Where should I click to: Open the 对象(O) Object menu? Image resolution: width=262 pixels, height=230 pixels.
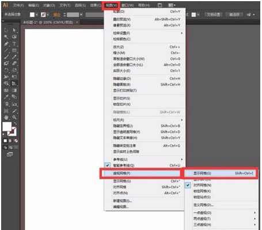pyautogui.click(x=49, y=5)
